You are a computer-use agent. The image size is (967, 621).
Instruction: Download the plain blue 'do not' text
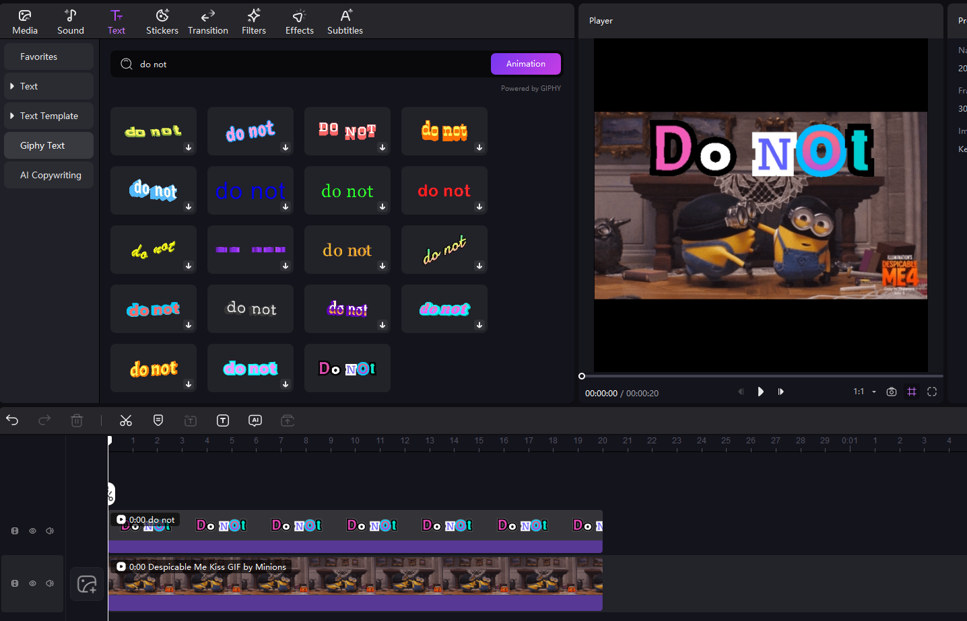pyautogui.click(x=286, y=207)
